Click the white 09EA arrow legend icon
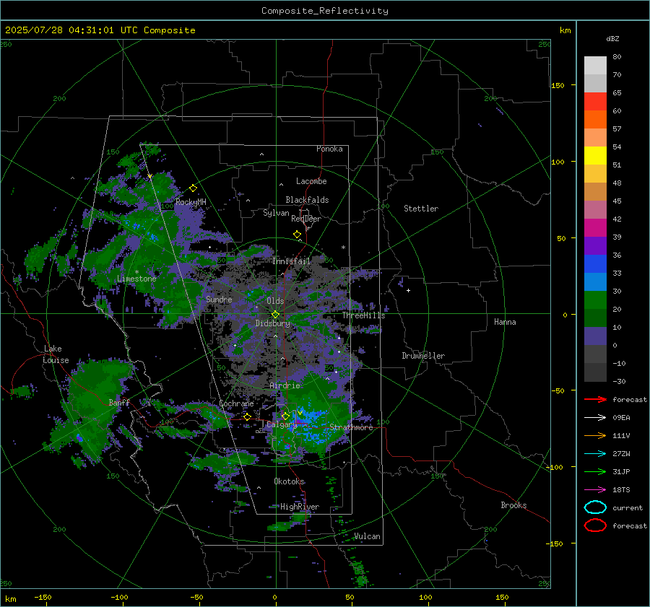This screenshot has height=607, width=650. tap(595, 418)
